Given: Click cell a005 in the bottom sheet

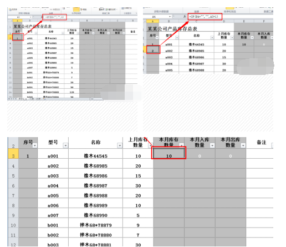Looking at the screenshot, I should coord(53,193).
